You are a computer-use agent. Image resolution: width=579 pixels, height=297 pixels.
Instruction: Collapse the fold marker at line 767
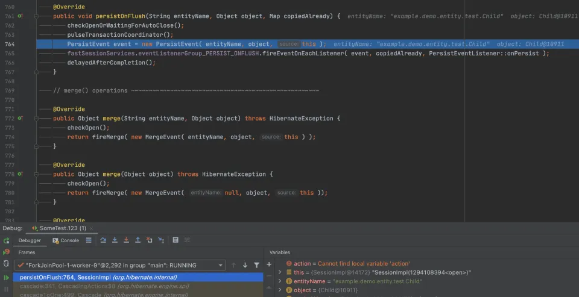[36, 72]
